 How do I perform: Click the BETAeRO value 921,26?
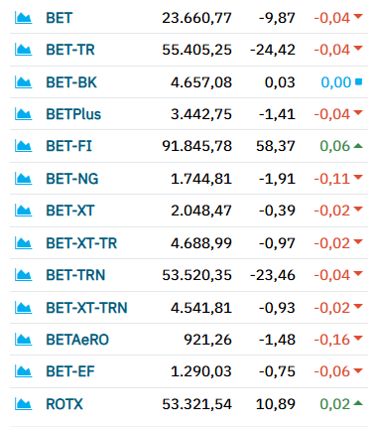click(207, 340)
